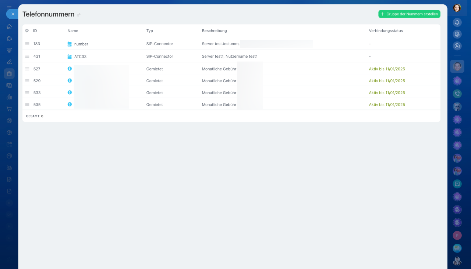
Task: Click the Beschreibung column header
Action: 214,31
